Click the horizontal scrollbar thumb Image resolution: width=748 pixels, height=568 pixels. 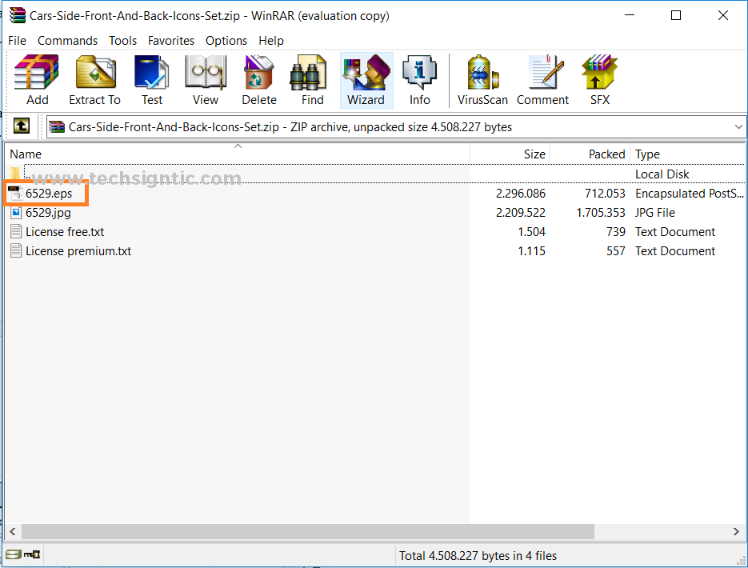tap(308, 531)
